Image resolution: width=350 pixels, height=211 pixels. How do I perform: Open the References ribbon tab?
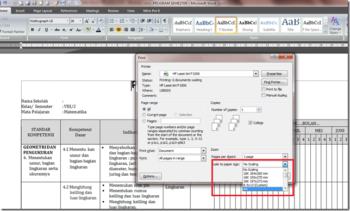69,11
